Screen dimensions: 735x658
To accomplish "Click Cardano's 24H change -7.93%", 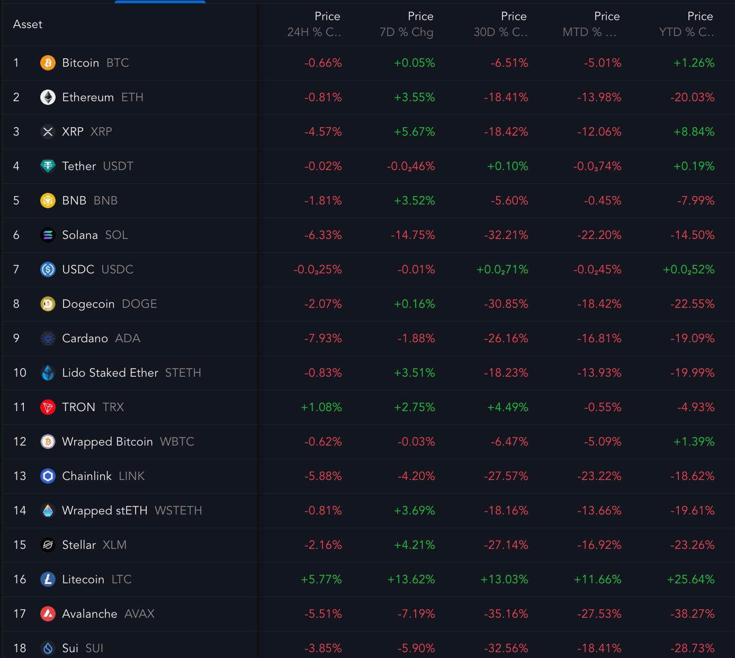I will tap(323, 339).
